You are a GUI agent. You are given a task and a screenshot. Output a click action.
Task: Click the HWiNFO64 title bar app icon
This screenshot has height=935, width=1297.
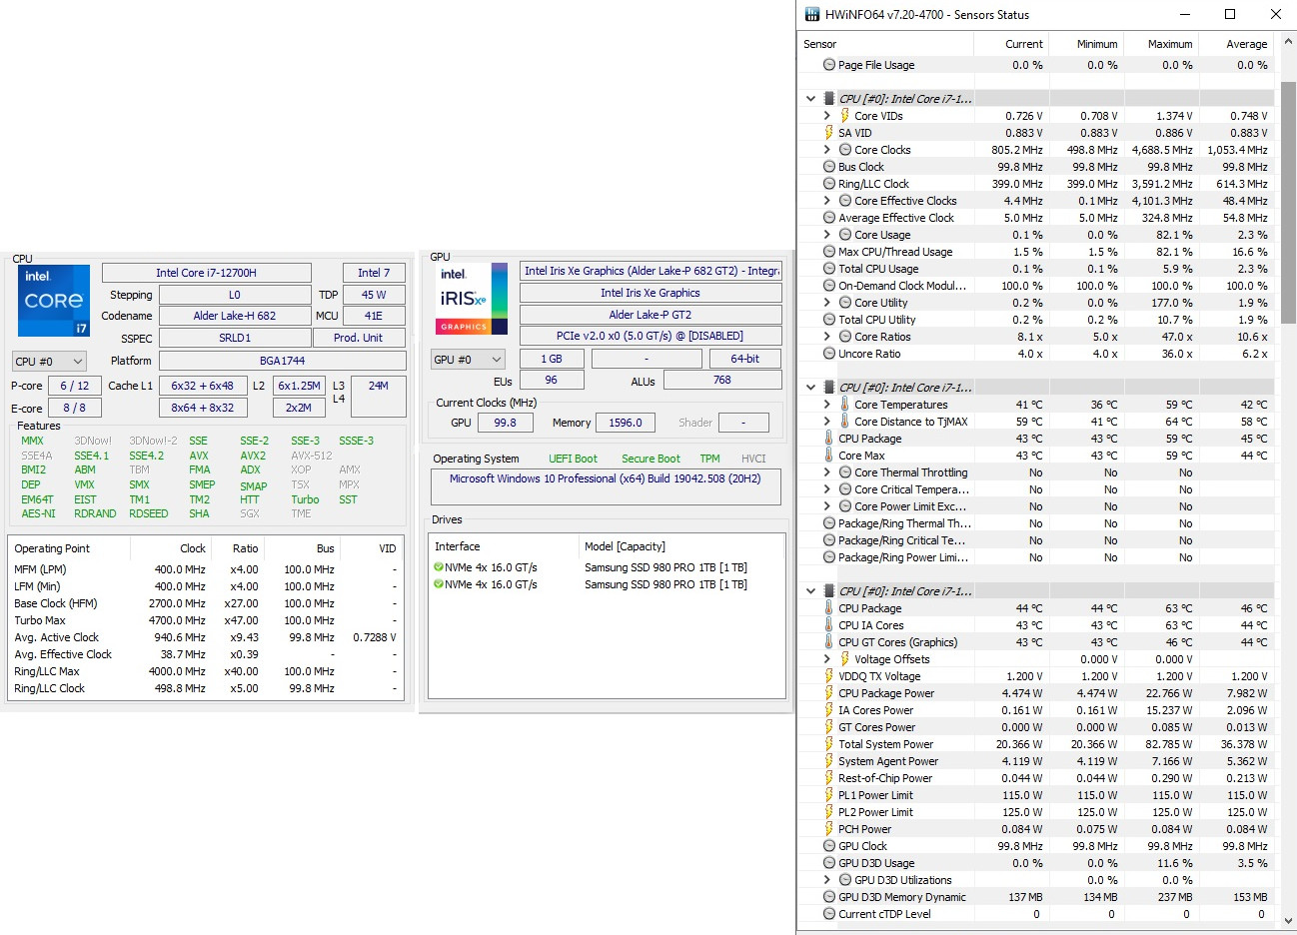pyautogui.click(x=812, y=14)
